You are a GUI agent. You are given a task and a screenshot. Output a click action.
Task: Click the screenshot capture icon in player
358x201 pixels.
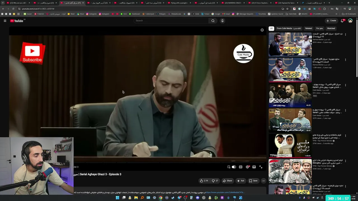click(229, 167)
